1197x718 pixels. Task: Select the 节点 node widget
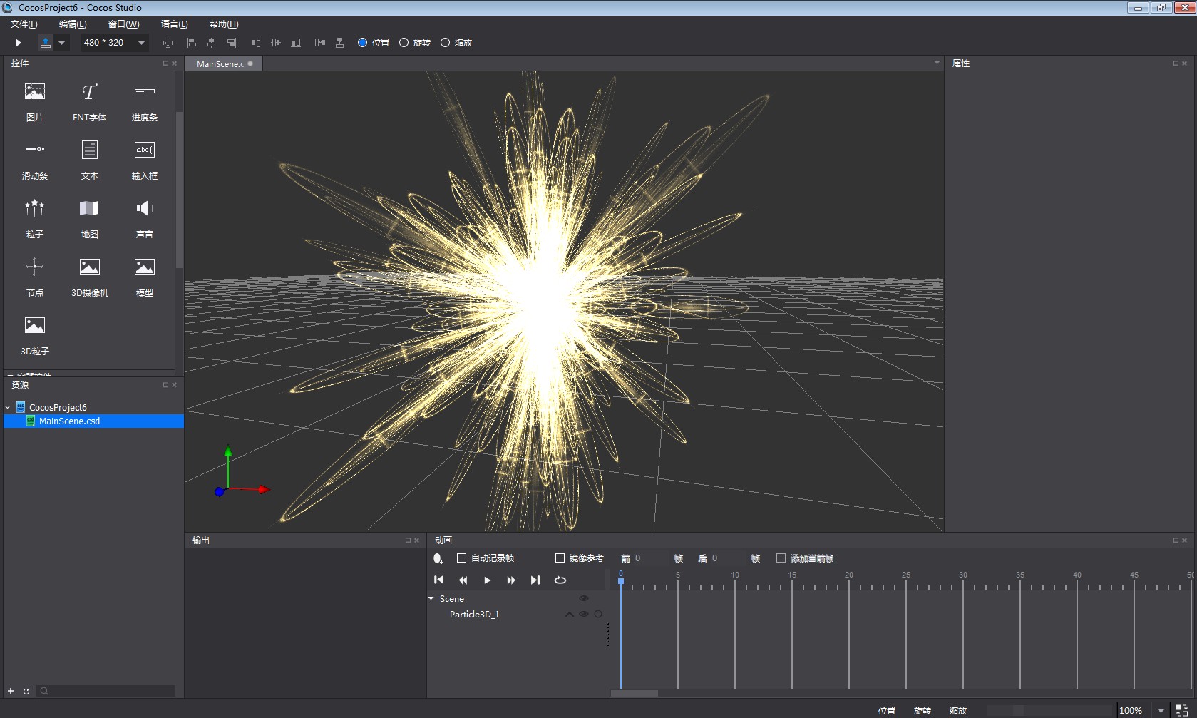(35, 277)
